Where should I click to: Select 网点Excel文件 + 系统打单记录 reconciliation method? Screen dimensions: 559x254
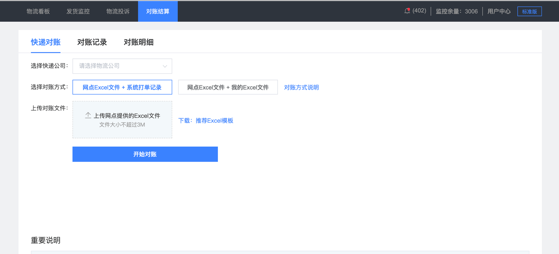click(x=122, y=87)
